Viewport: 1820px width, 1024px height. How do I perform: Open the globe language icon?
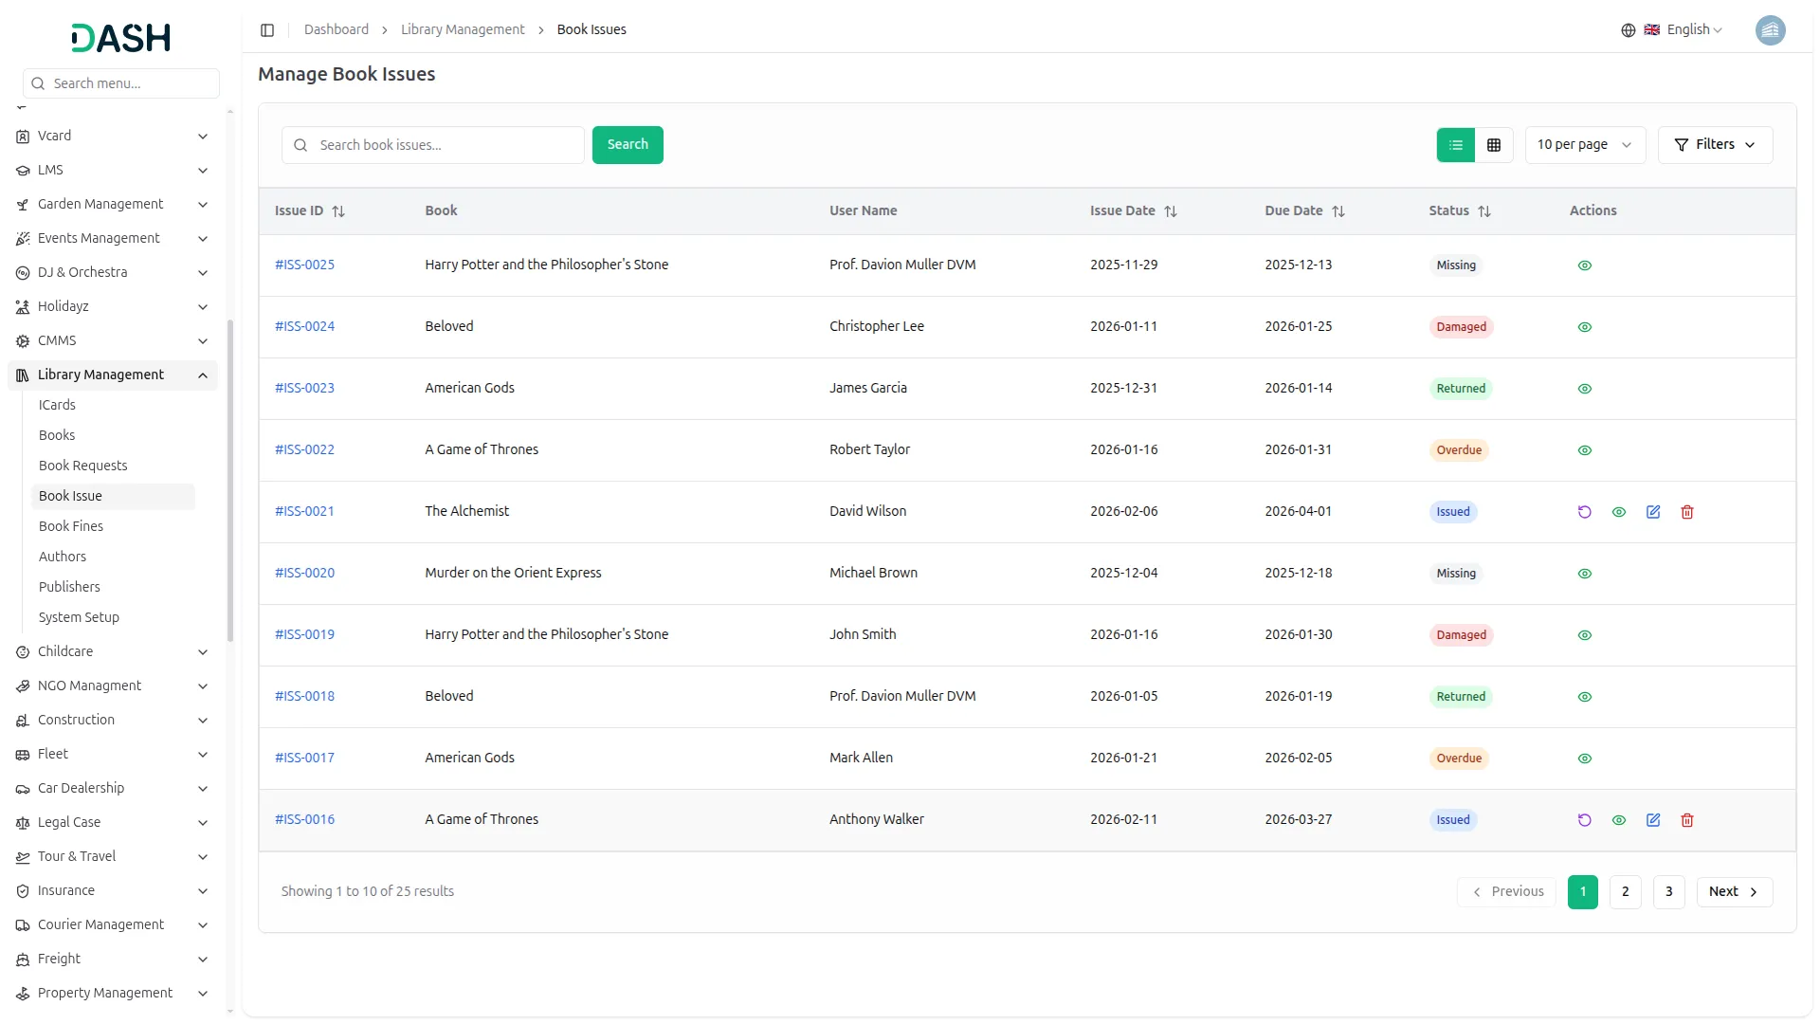[1628, 29]
